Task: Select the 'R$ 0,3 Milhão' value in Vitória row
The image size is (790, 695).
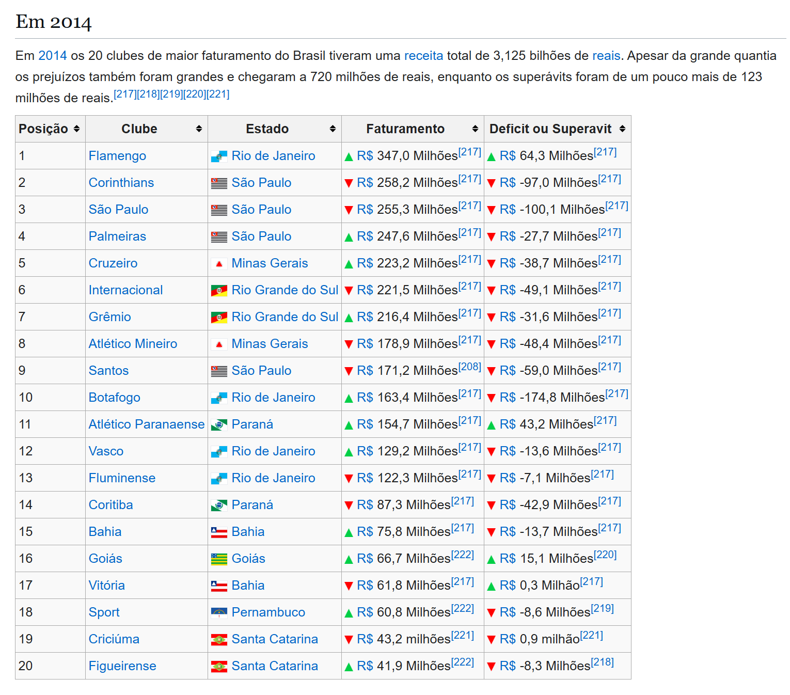Action: pos(540,586)
